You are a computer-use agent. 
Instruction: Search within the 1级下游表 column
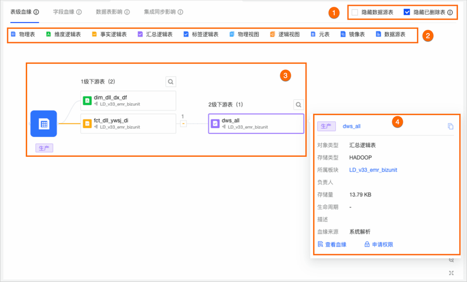(x=171, y=82)
